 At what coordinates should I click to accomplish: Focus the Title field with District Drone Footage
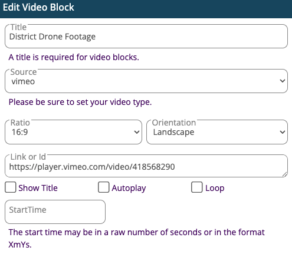pyautogui.click(x=146, y=37)
